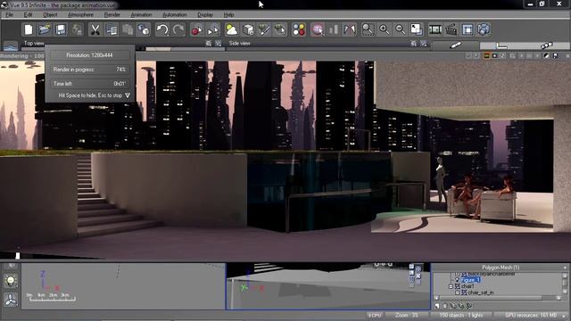Click the paint brush tool icon
Image resolution: width=571 pixels, height=321 pixels.
[x=264, y=29]
